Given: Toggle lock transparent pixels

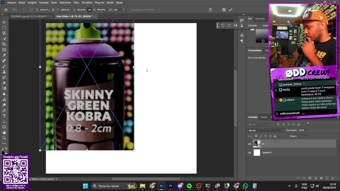Looking at the screenshot, I should 256,136.
